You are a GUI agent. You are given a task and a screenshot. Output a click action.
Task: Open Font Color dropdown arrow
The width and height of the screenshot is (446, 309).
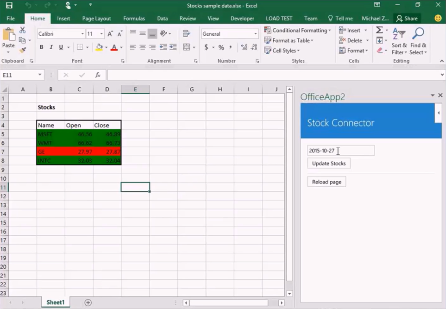(x=122, y=48)
